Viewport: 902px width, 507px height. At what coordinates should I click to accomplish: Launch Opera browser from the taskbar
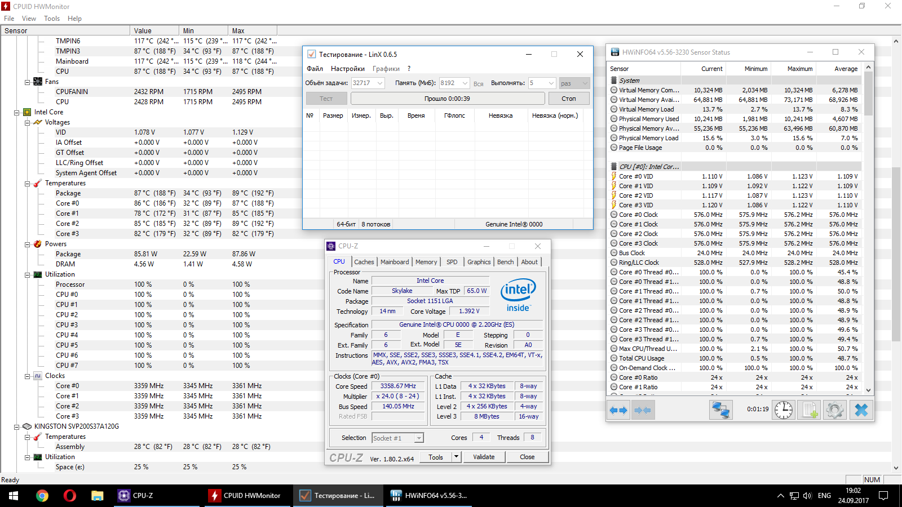pyautogui.click(x=70, y=496)
